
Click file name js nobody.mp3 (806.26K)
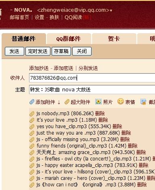[65, 114]
